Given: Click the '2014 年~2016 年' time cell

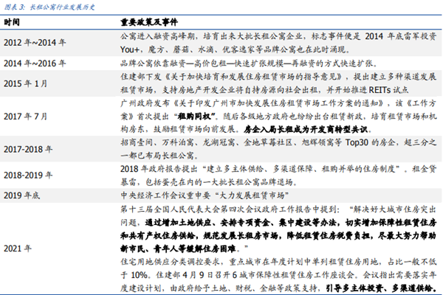Looking at the screenshot, I should tap(35, 63).
